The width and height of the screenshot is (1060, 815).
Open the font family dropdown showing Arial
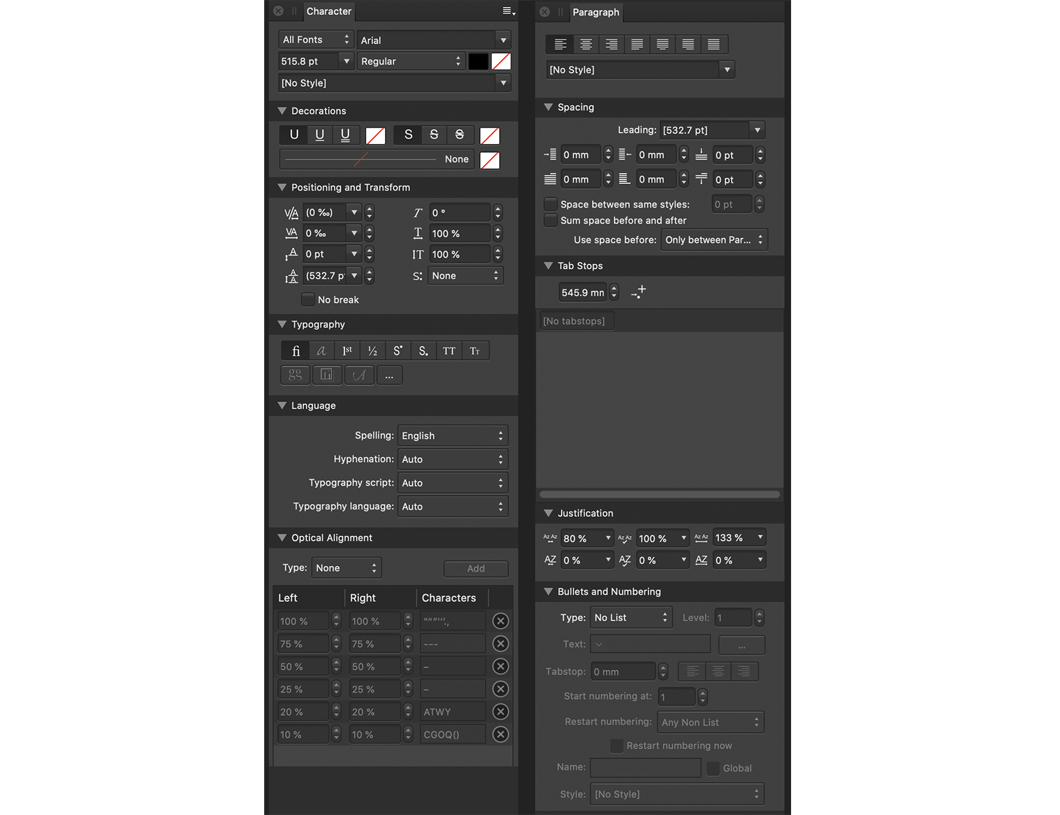503,39
